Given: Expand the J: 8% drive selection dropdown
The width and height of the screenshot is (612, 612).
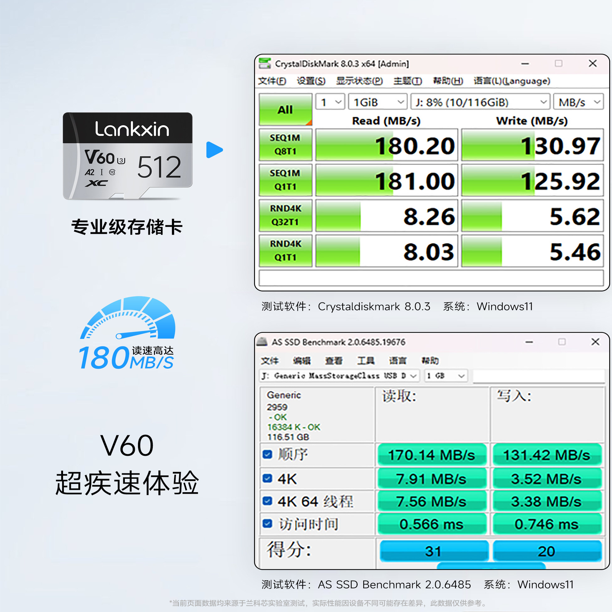Looking at the screenshot, I should tap(480, 102).
